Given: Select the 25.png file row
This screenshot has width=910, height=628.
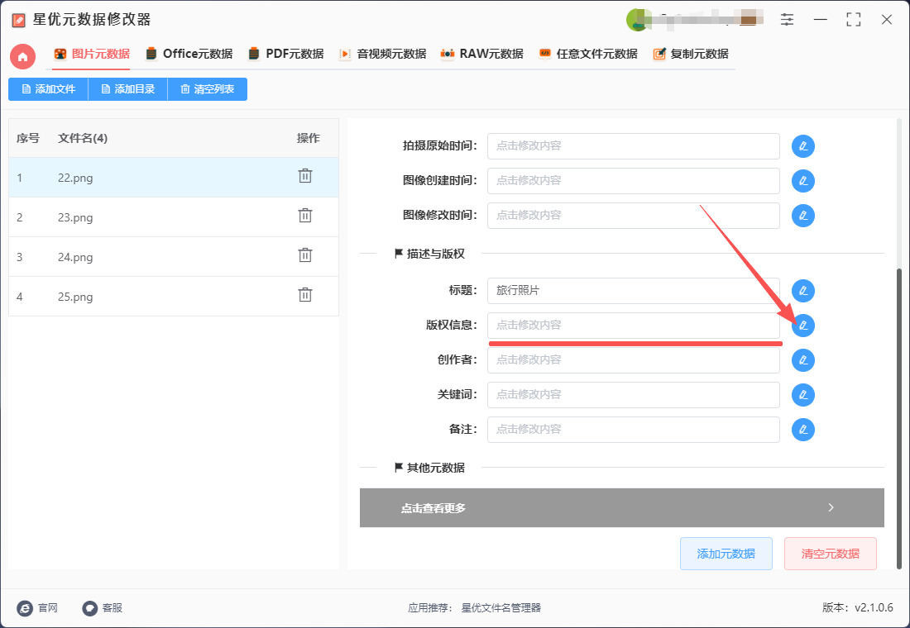Looking at the screenshot, I should tap(174, 297).
